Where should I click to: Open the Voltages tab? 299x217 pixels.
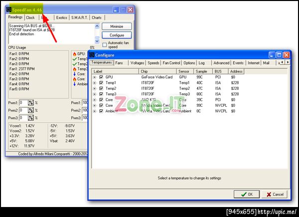[137, 63]
